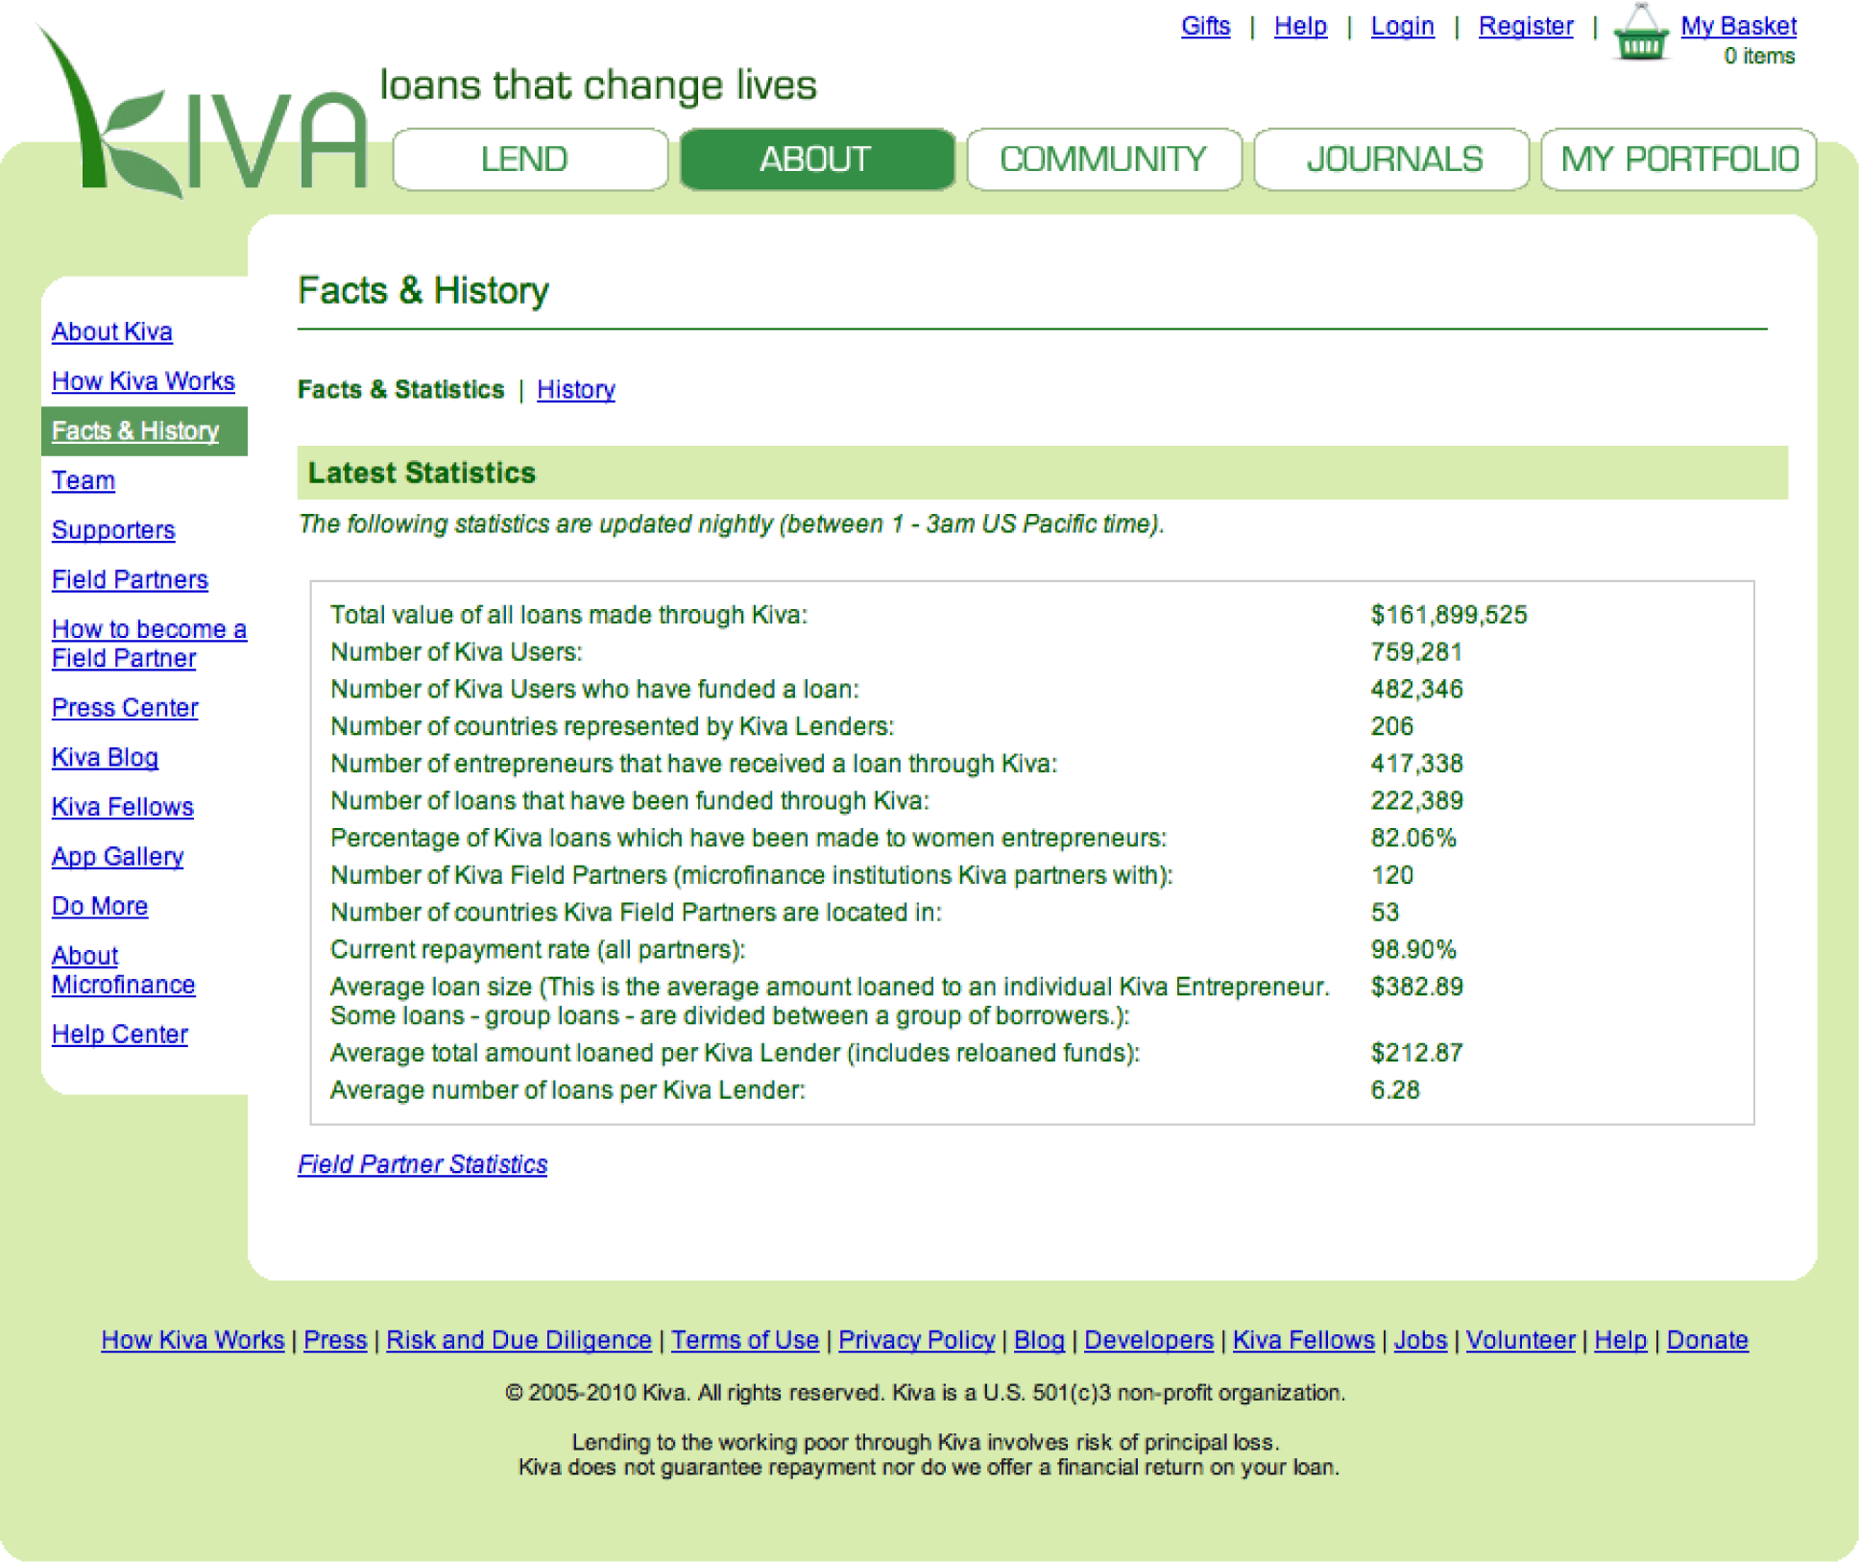Click the loans funded count 222,389
This screenshot has width=1859, height=1562.
click(x=1416, y=801)
